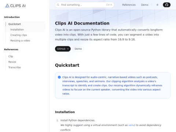
Task: Open the Transcribe reference page
Action: 14,67
